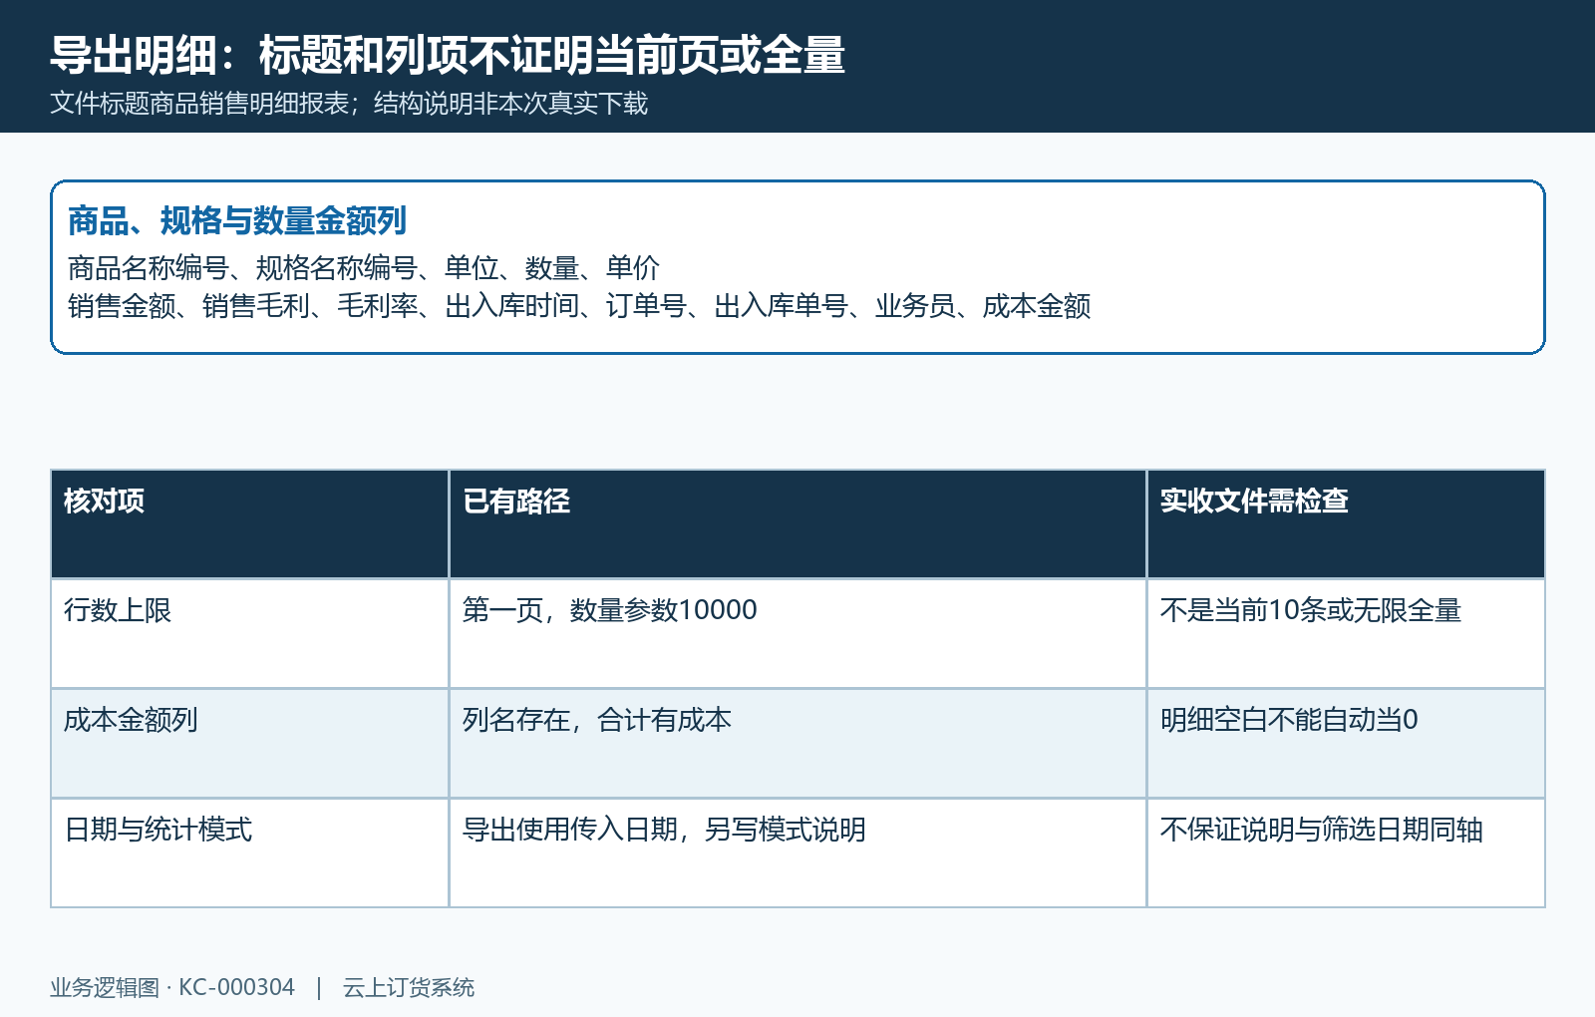Click the subtitle starting with 文件标题商品销售明细报表
1595x1017 pixels.
pos(349,104)
